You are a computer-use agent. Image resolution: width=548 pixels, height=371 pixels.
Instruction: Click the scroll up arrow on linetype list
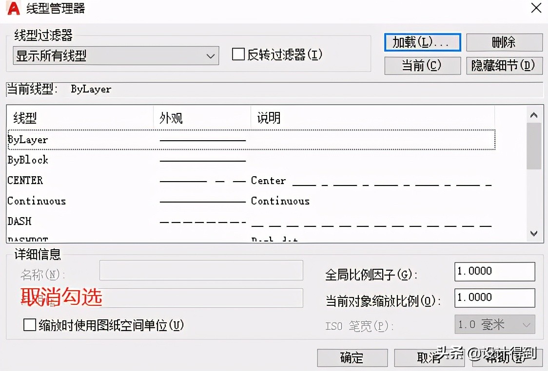pyautogui.click(x=534, y=115)
